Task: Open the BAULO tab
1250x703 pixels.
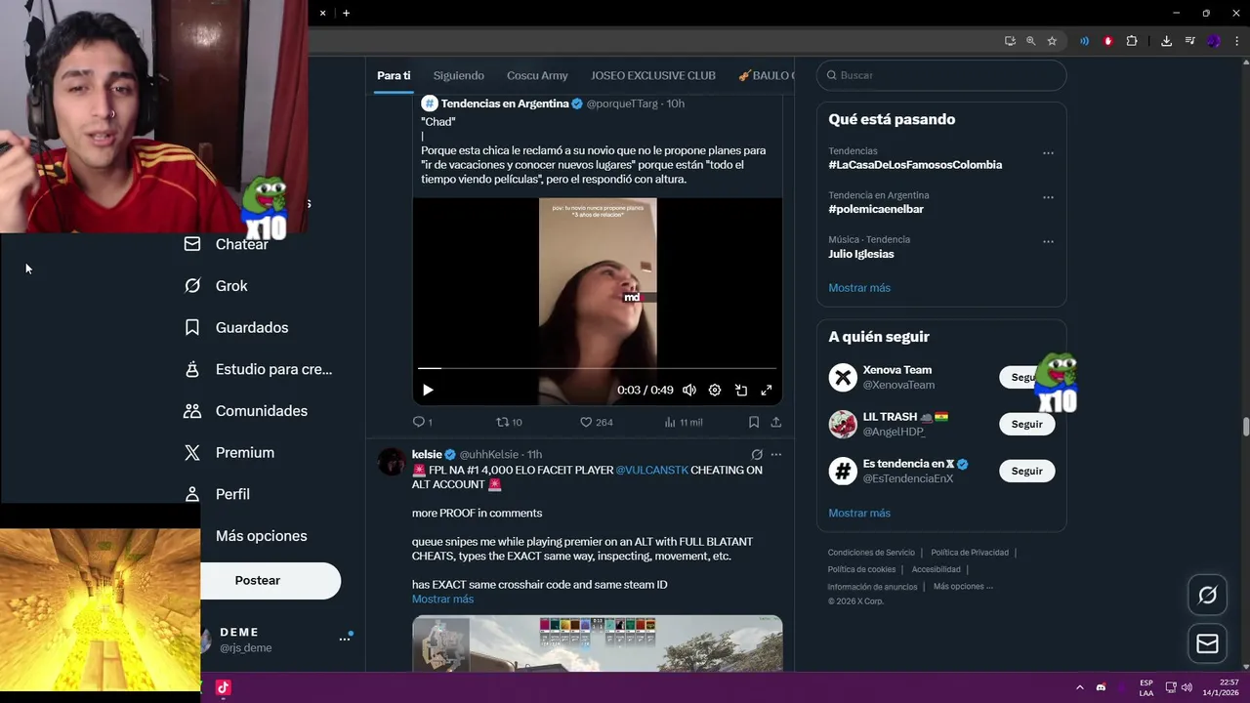Action: (x=767, y=75)
